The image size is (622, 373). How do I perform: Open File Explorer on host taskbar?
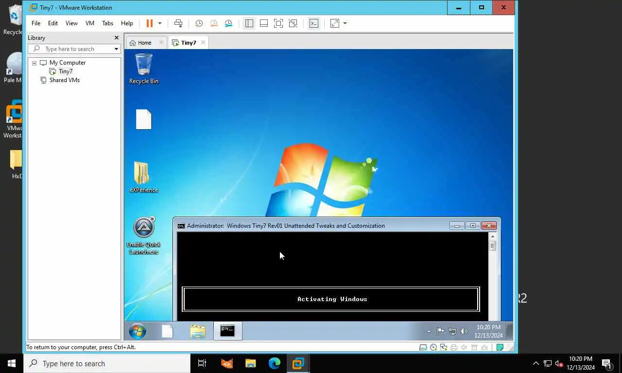click(250, 363)
